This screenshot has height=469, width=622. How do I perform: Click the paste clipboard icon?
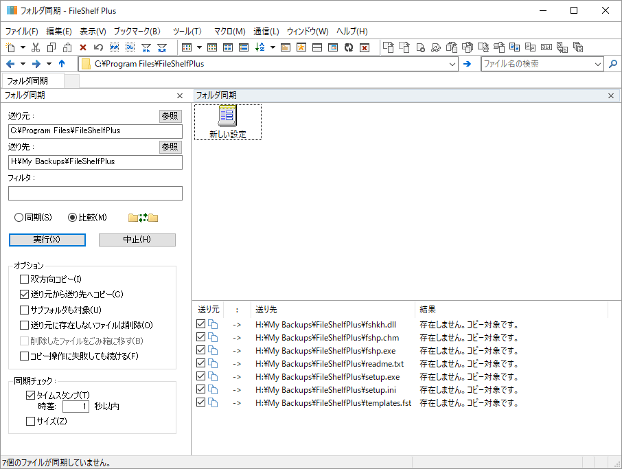coord(67,47)
